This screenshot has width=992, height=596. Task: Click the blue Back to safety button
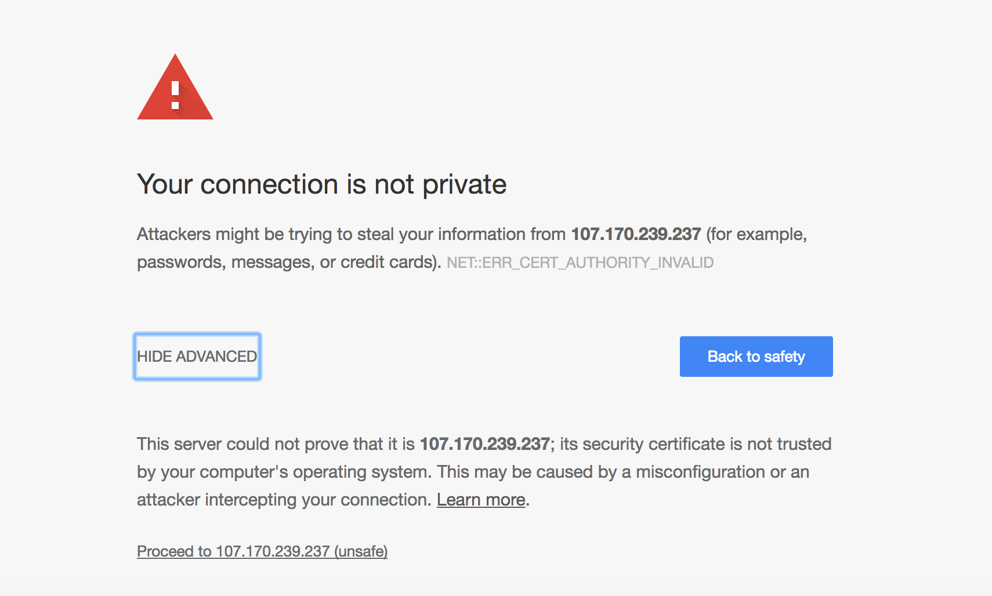pyautogui.click(x=756, y=357)
